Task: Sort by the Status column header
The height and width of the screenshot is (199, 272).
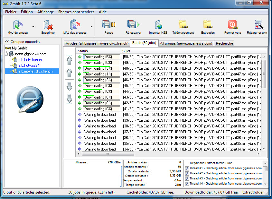Action: 98,51
